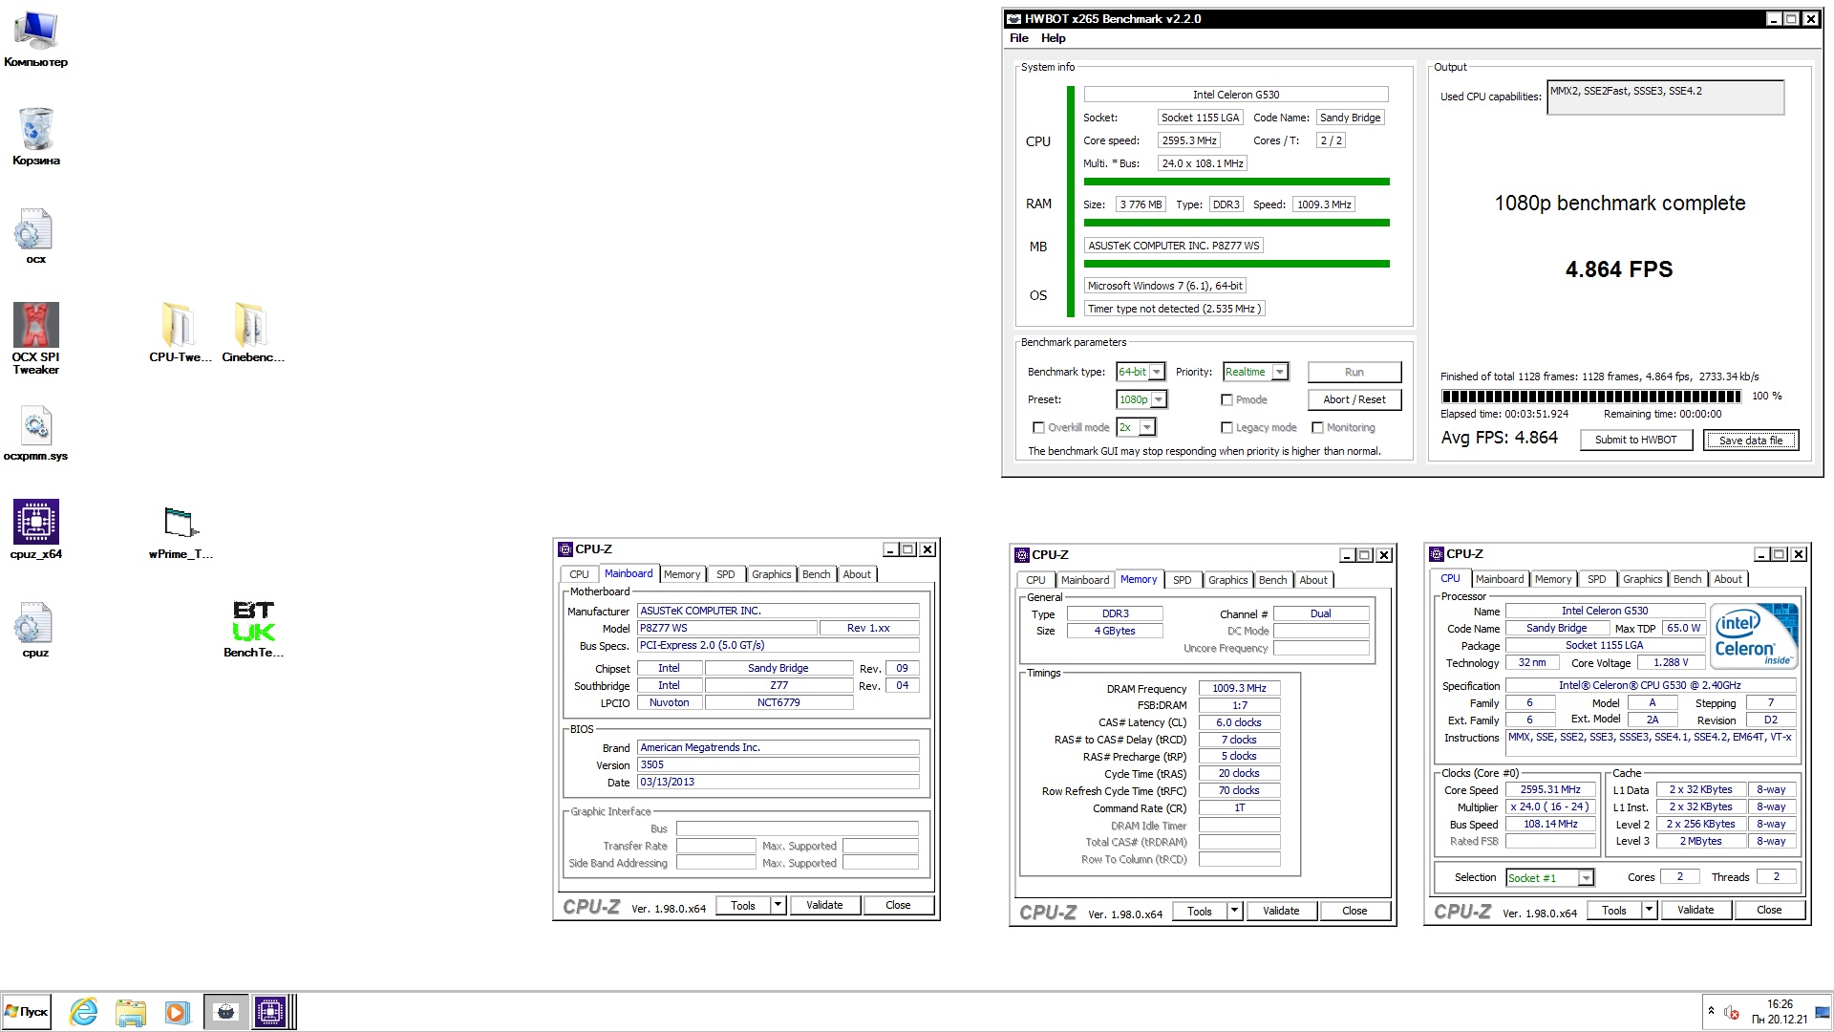This screenshot has width=1834, height=1032.
Task: Switch to HWBOT x265 taskbar button
Action: [225, 1012]
